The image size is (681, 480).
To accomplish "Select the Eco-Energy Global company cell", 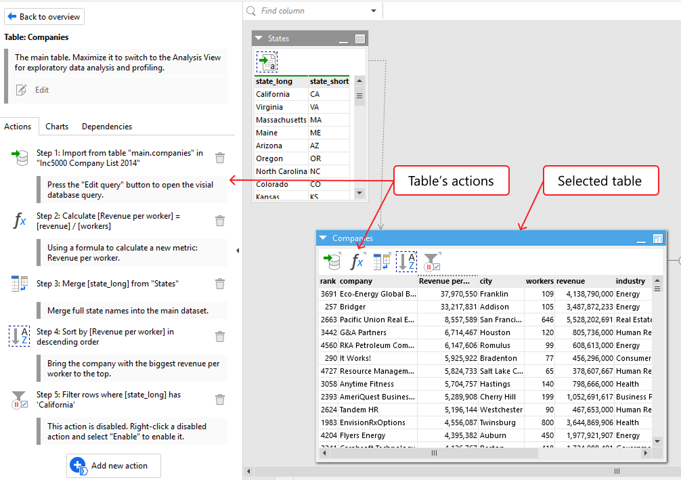I will (378, 294).
